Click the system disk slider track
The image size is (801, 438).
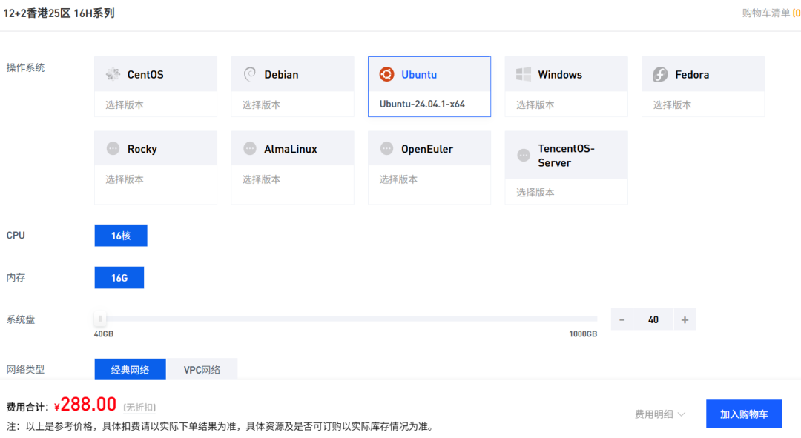point(347,319)
